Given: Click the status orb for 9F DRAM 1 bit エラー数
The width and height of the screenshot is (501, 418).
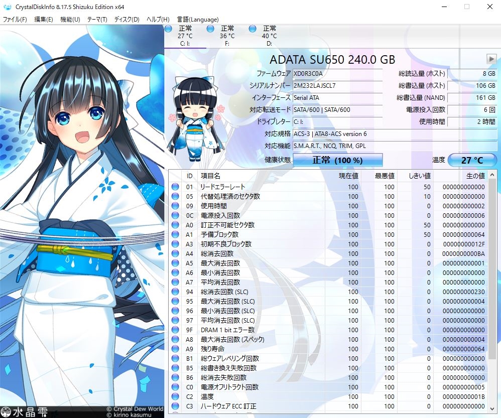Looking at the screenshot, I should click(175, 330).
